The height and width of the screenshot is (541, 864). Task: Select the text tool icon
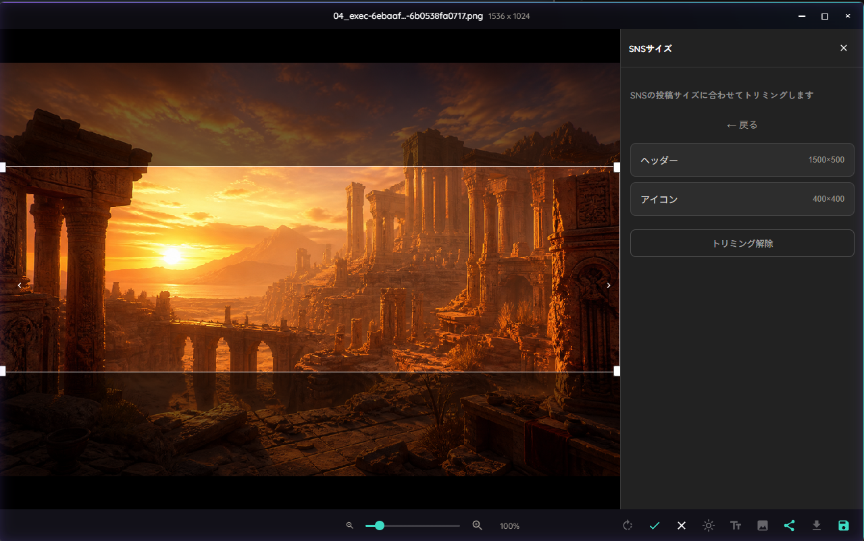(736, 525)
